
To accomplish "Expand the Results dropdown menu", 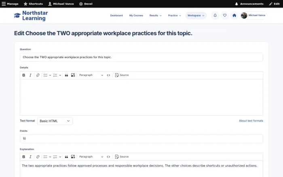I will coord(155,15).
